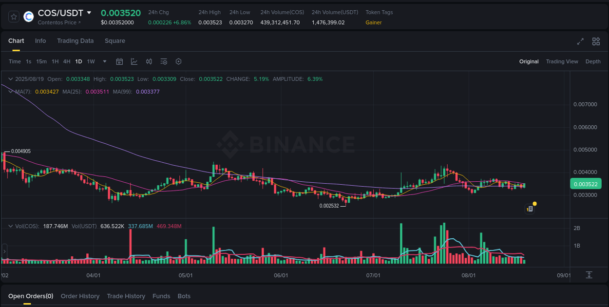Viewport: 609px width, 307px height.
Task: Open chart settings via the hexagon icon
Action: click(178, 61)
